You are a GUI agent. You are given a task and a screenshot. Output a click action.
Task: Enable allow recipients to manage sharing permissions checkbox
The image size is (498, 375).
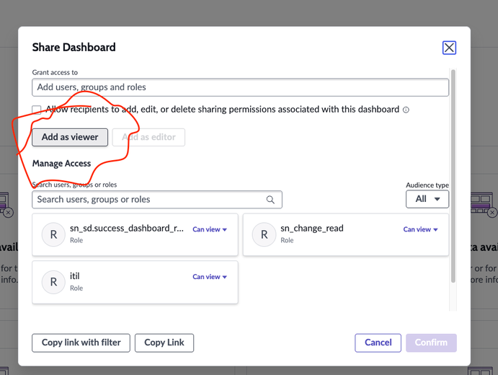(37, 110)
